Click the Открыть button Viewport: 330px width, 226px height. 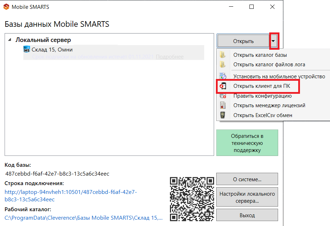pyautogui.click(x=243, y=41)
